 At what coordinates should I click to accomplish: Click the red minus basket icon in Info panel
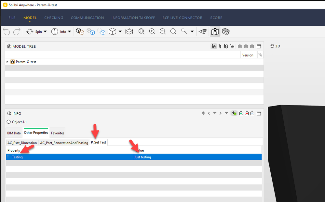[247, 113]
